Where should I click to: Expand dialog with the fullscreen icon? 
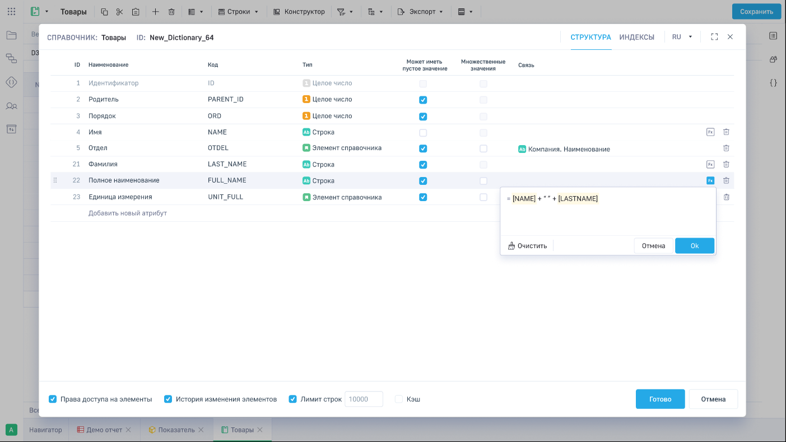714,37
